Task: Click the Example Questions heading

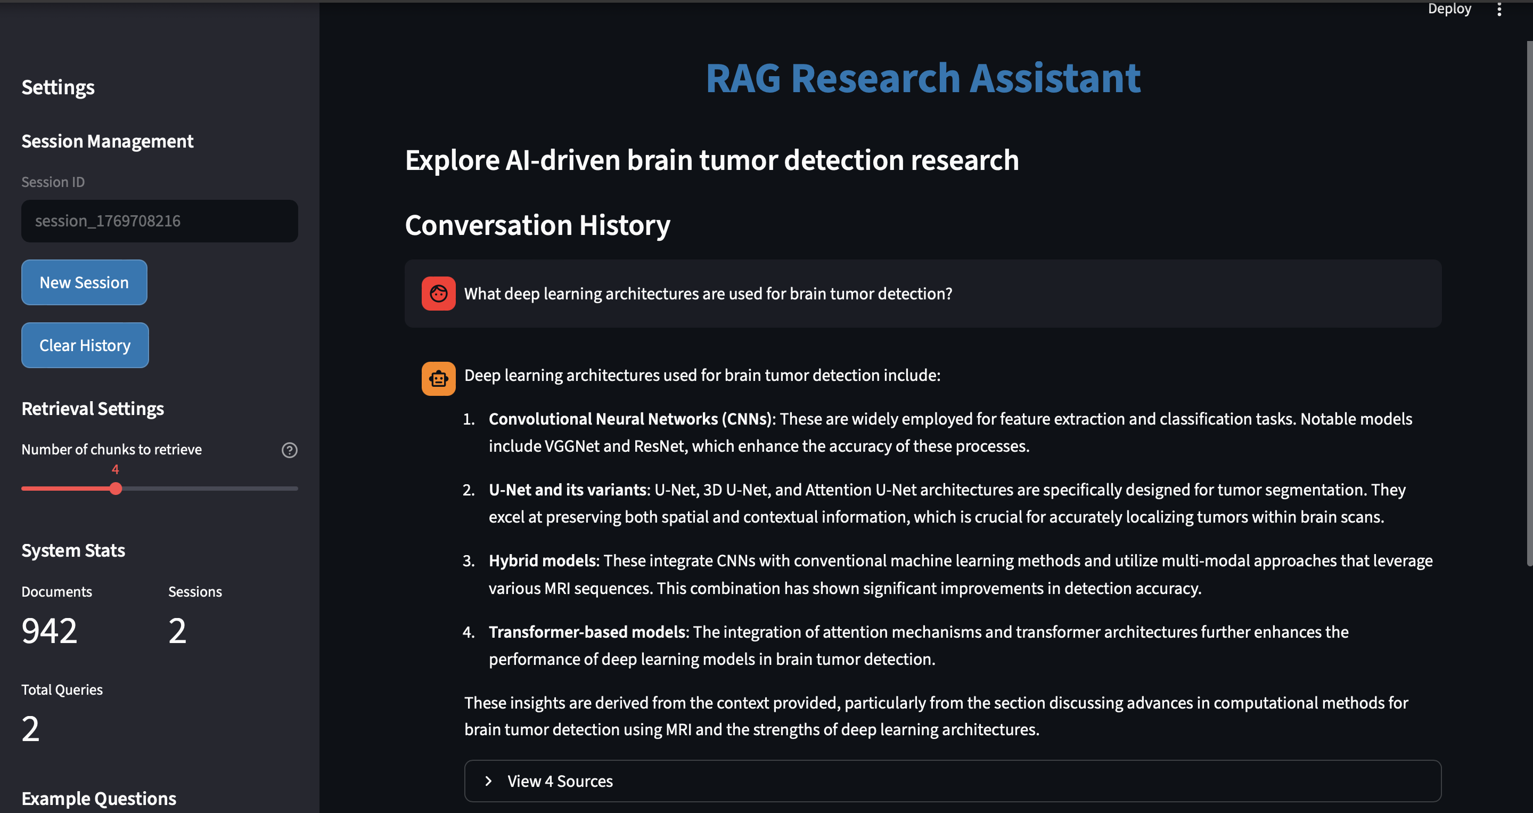Action: point(99,798)
